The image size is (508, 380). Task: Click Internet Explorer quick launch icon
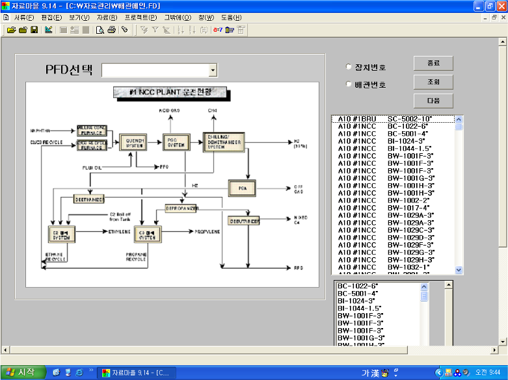79,373
